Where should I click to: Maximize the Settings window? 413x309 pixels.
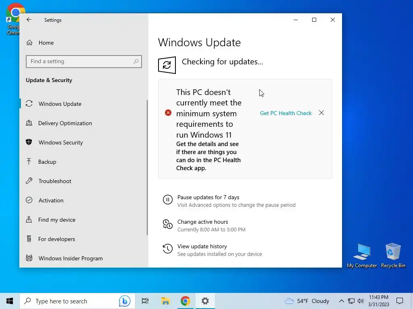coord(314,20)
